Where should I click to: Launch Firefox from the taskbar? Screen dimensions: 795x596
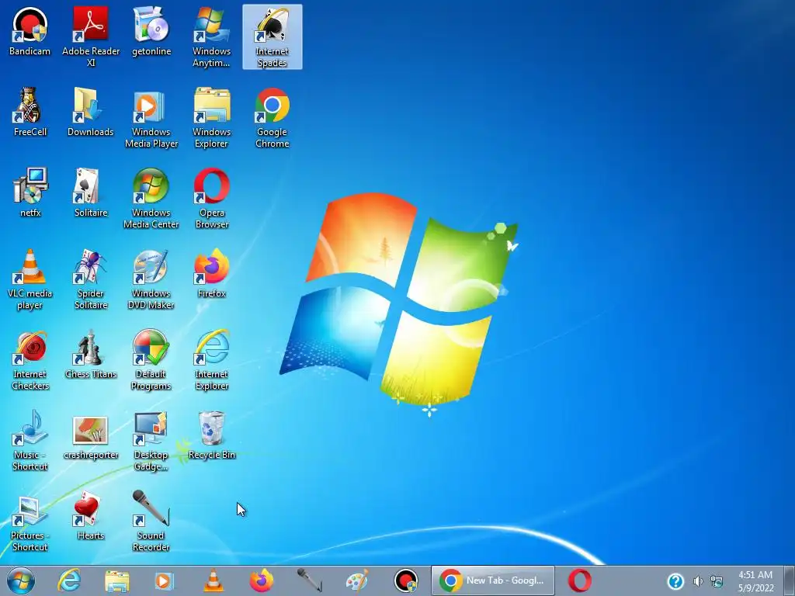pos(261,580)
